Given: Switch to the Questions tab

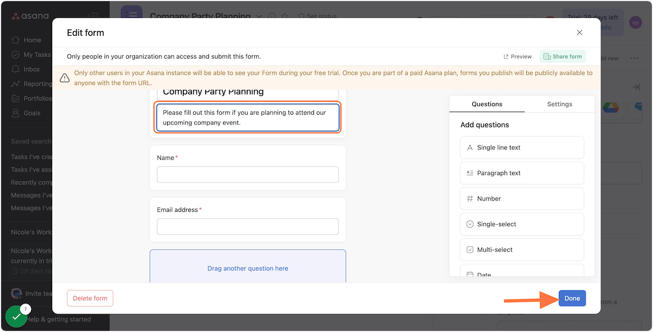Looking at the screenshot, I should [x=487, y=104].
